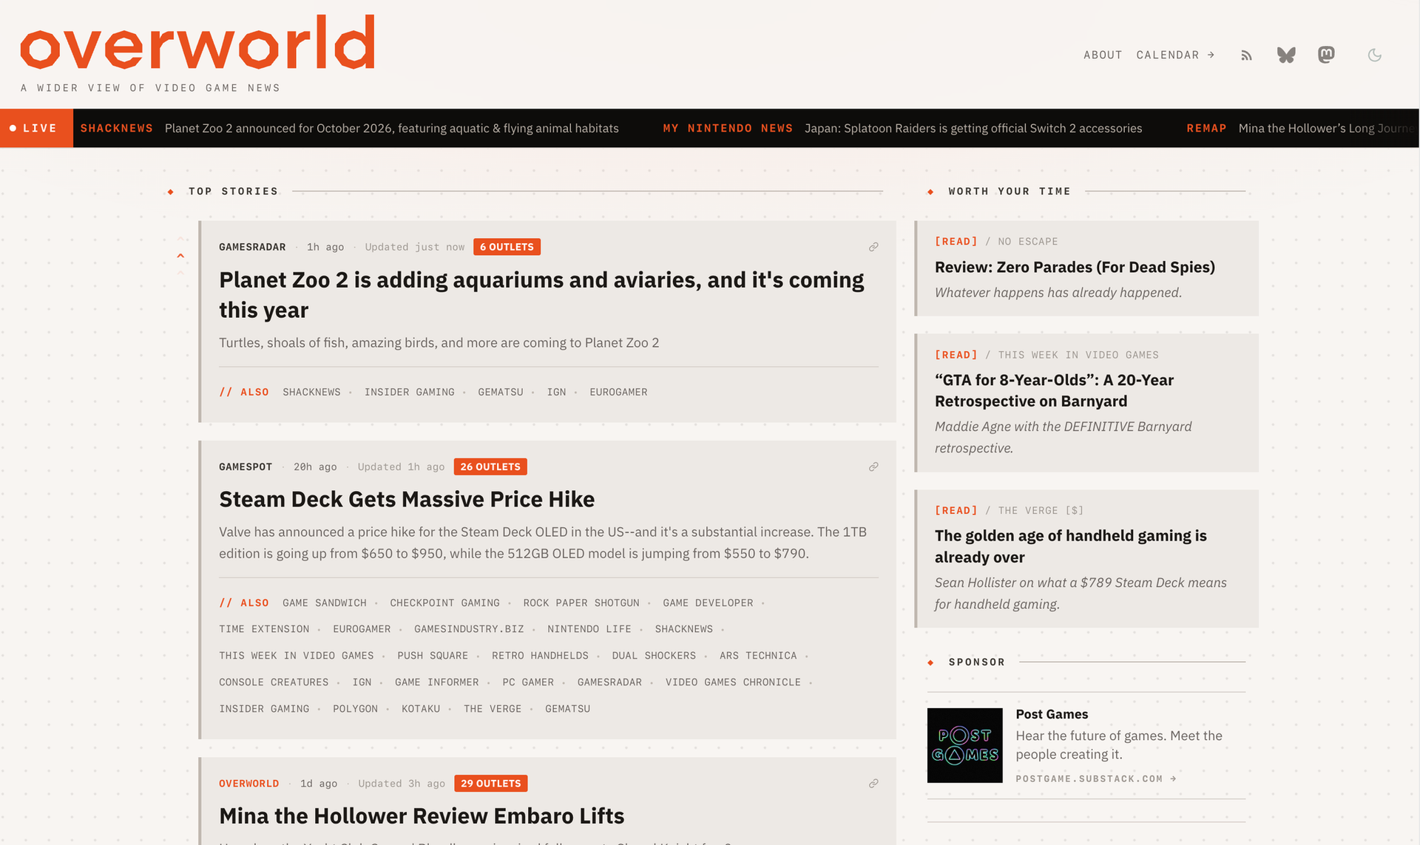Open Polygon coverage of the Steam Deck story
Screen dimensions: 1420x845
355,708
